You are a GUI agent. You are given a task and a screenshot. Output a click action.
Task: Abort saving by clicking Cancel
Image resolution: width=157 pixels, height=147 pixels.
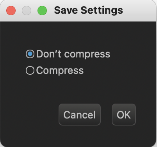[80, 115]
